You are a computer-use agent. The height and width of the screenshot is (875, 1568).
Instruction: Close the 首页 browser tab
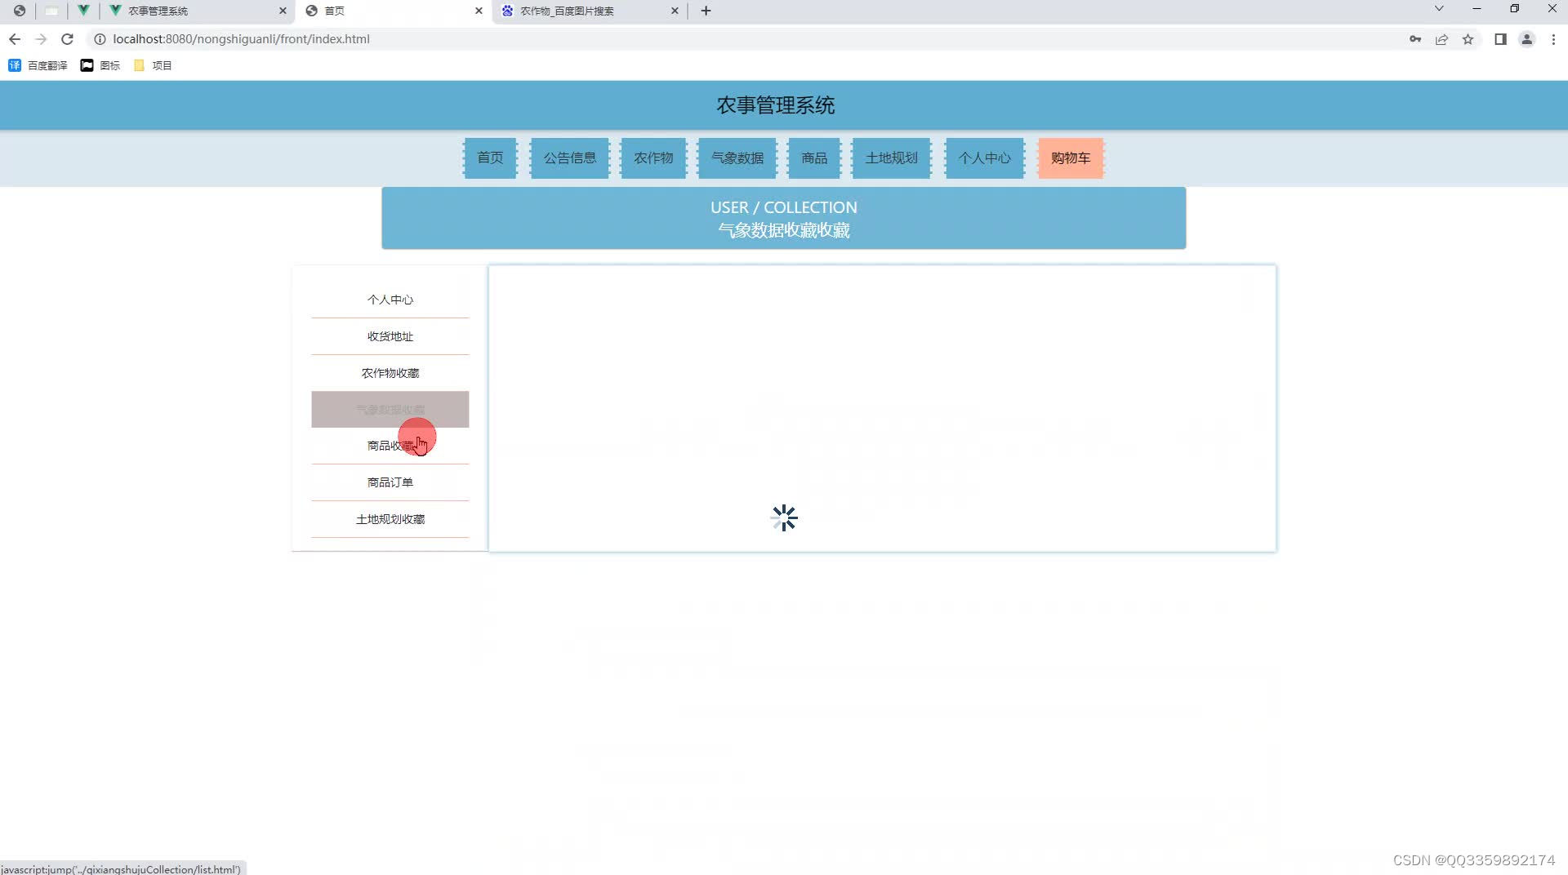point(479,11)
